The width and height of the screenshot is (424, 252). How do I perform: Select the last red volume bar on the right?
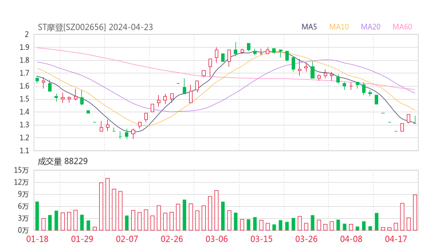click(415, 212)
